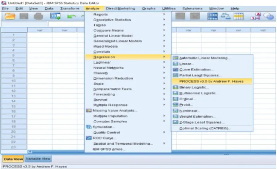The width and height of the screenshot is (277, 169).
Task: Click the ROC Curve menu icon
Action: [x=89, y=138]
